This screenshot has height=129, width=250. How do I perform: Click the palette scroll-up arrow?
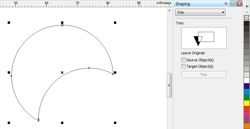pyautogui.click(x=247, y=12)
